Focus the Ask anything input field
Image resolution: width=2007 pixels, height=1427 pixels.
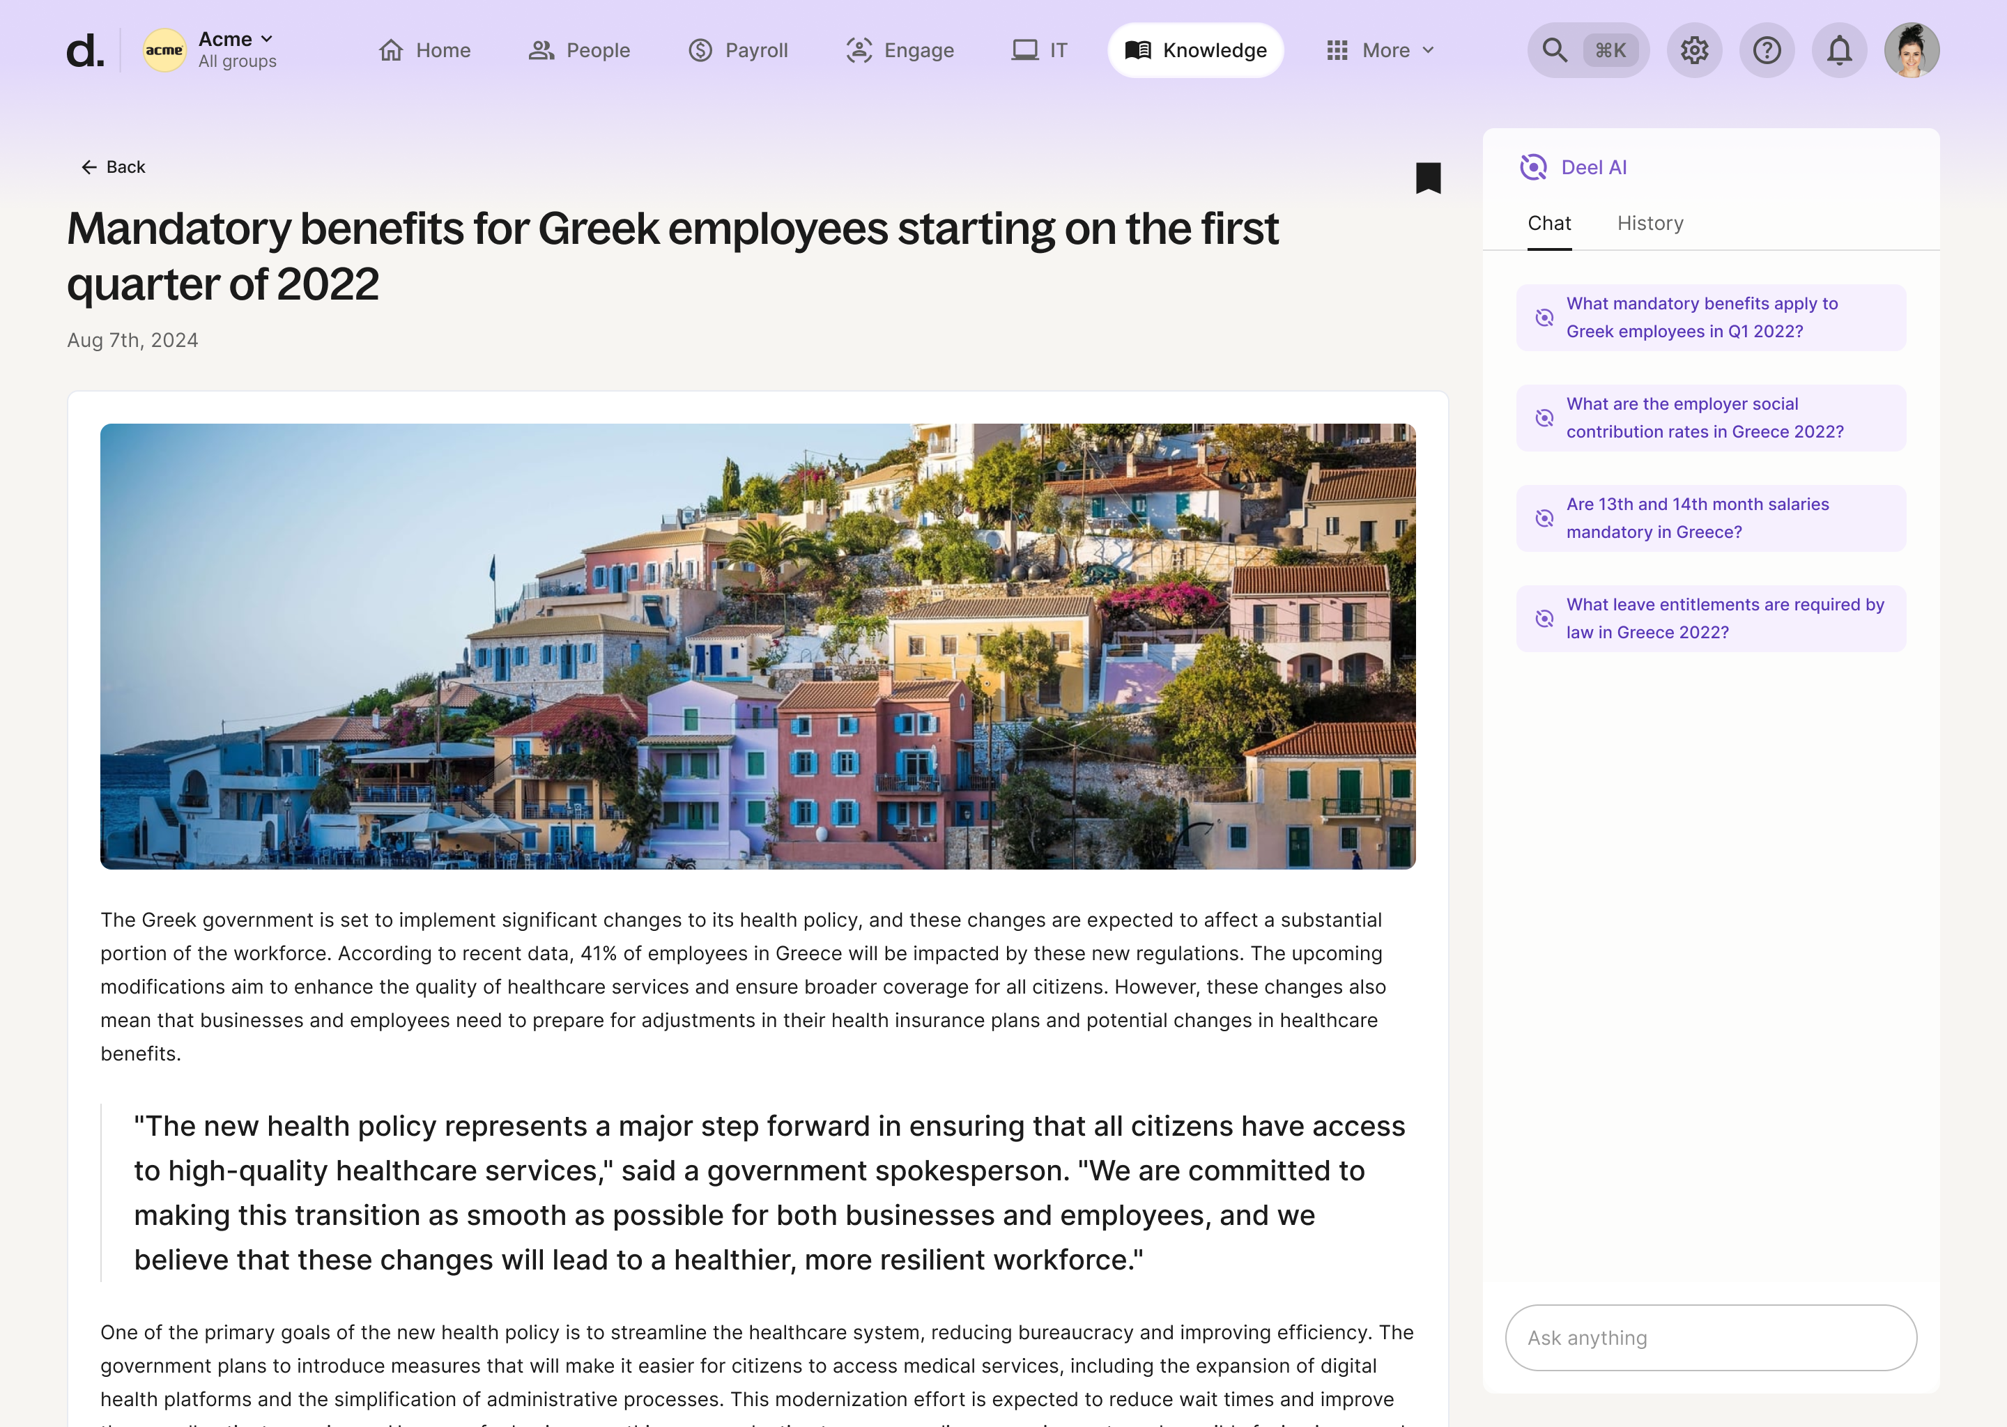click(x=1710, y=1337)
